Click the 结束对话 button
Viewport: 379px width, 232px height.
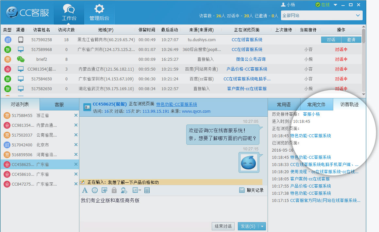pos(223,226)
